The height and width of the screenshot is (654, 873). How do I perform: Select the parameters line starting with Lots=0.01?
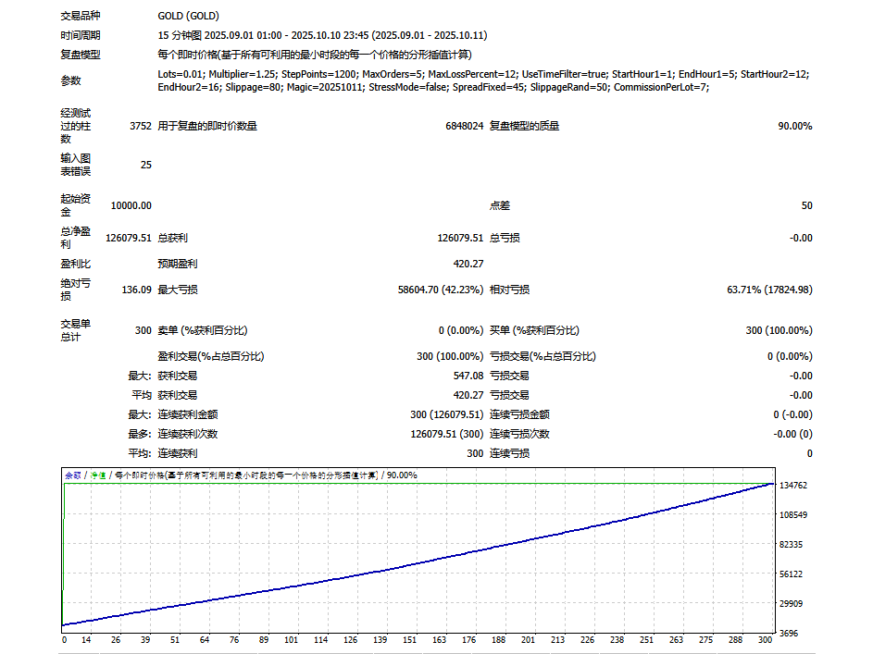tap(483, 74)
